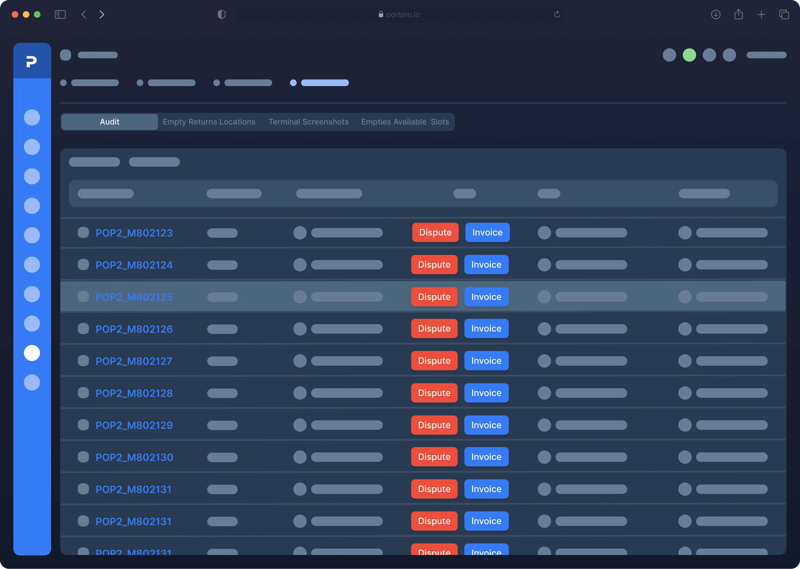Check the box for POP2_M802129
The image size is (800, 569).
[84, 425]
